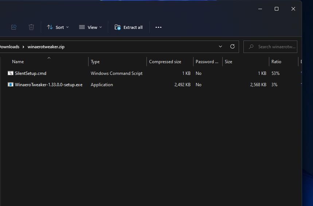Refresh the folder with refresh icon
The height and width of the screenshot is (206, 313).
232,47
